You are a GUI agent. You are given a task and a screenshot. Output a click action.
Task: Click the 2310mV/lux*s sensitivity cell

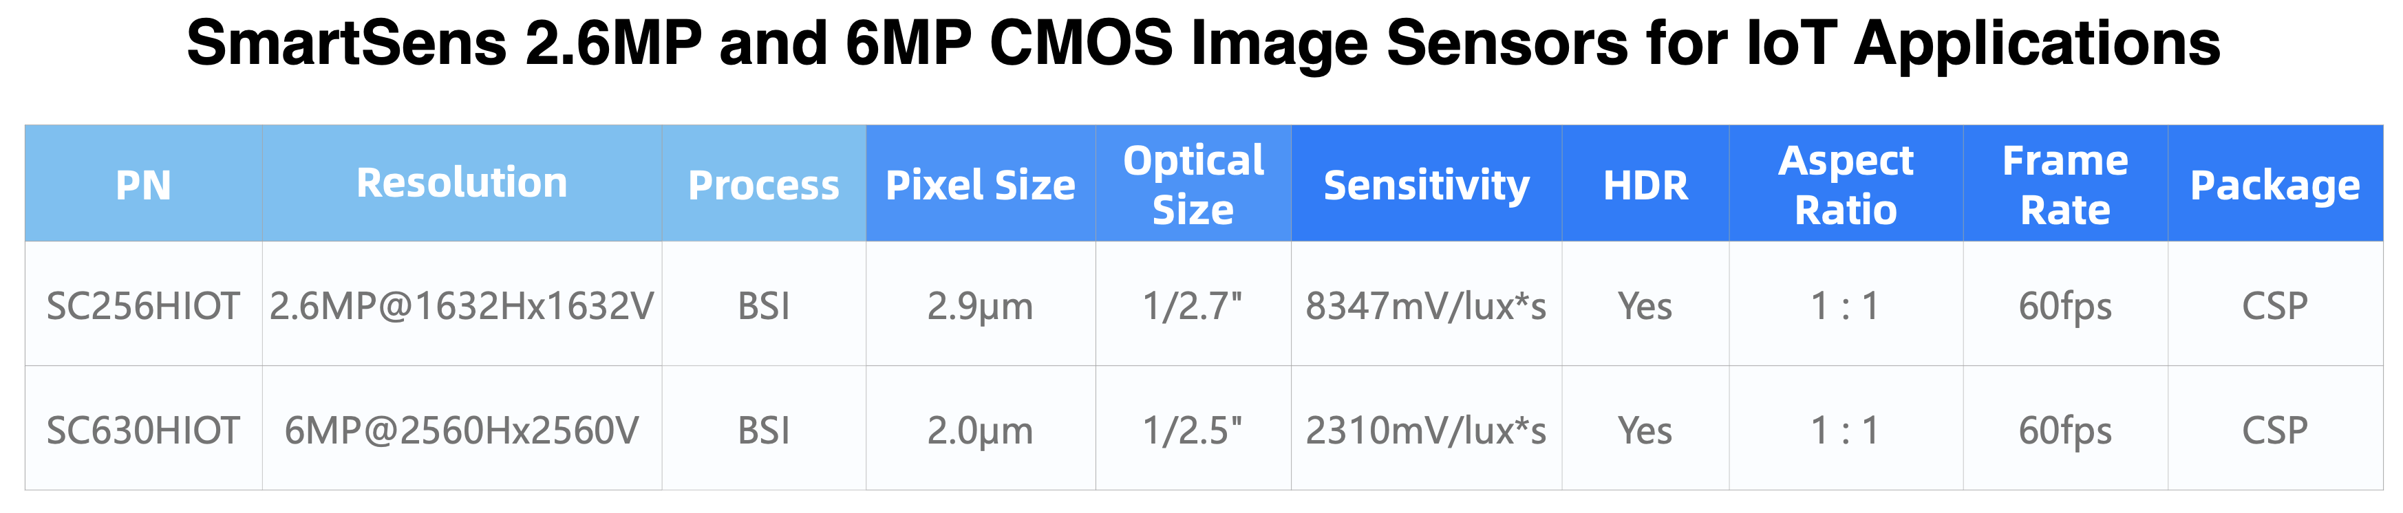1425,430
